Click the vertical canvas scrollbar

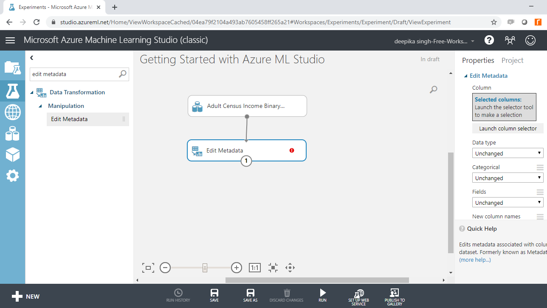[x=450, y=203]
